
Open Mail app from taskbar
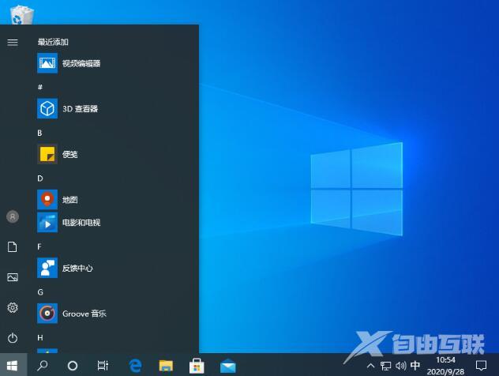pos(228,366)
